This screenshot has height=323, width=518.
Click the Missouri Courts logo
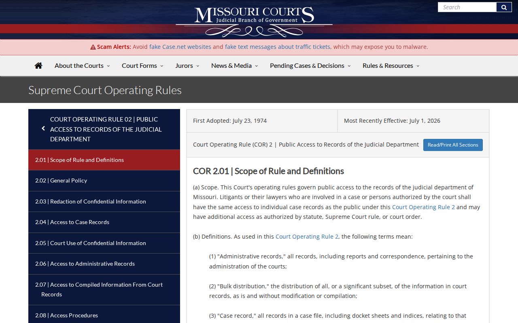click(x=254, y=21)
